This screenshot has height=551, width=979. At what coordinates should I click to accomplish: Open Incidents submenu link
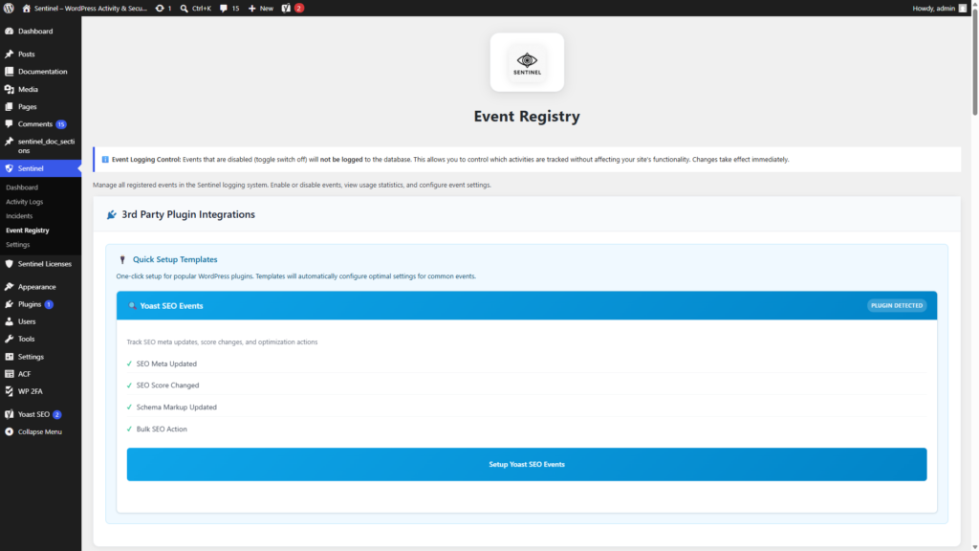pos(19,216)
